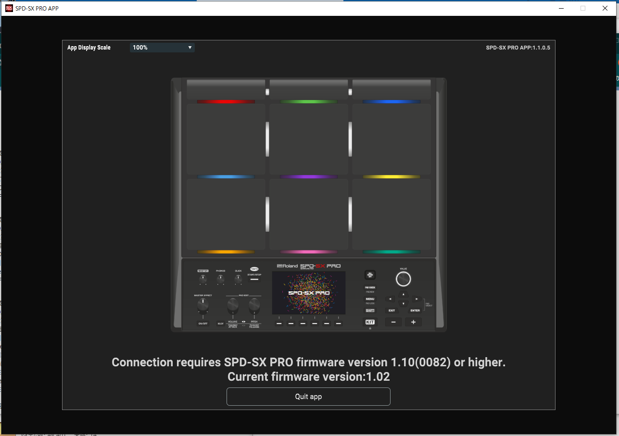Click the right PAD SELECT arrow
Screen dimensions: 619x436
pyautogui.click(x=417, y=299)
